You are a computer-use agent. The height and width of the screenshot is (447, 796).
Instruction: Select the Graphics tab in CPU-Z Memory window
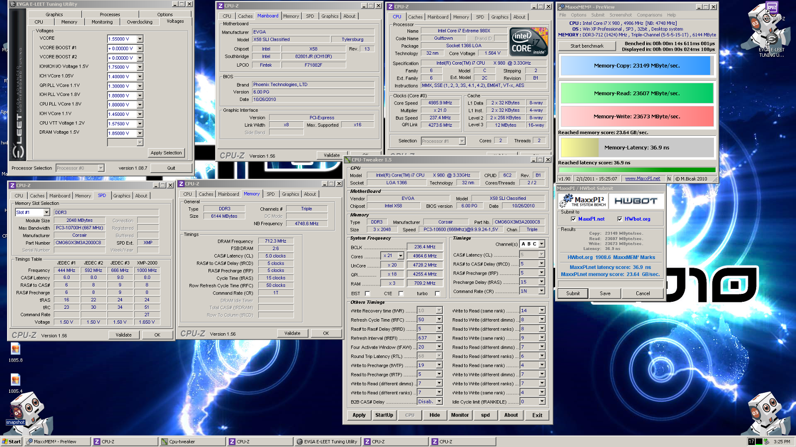click(291, 194)
